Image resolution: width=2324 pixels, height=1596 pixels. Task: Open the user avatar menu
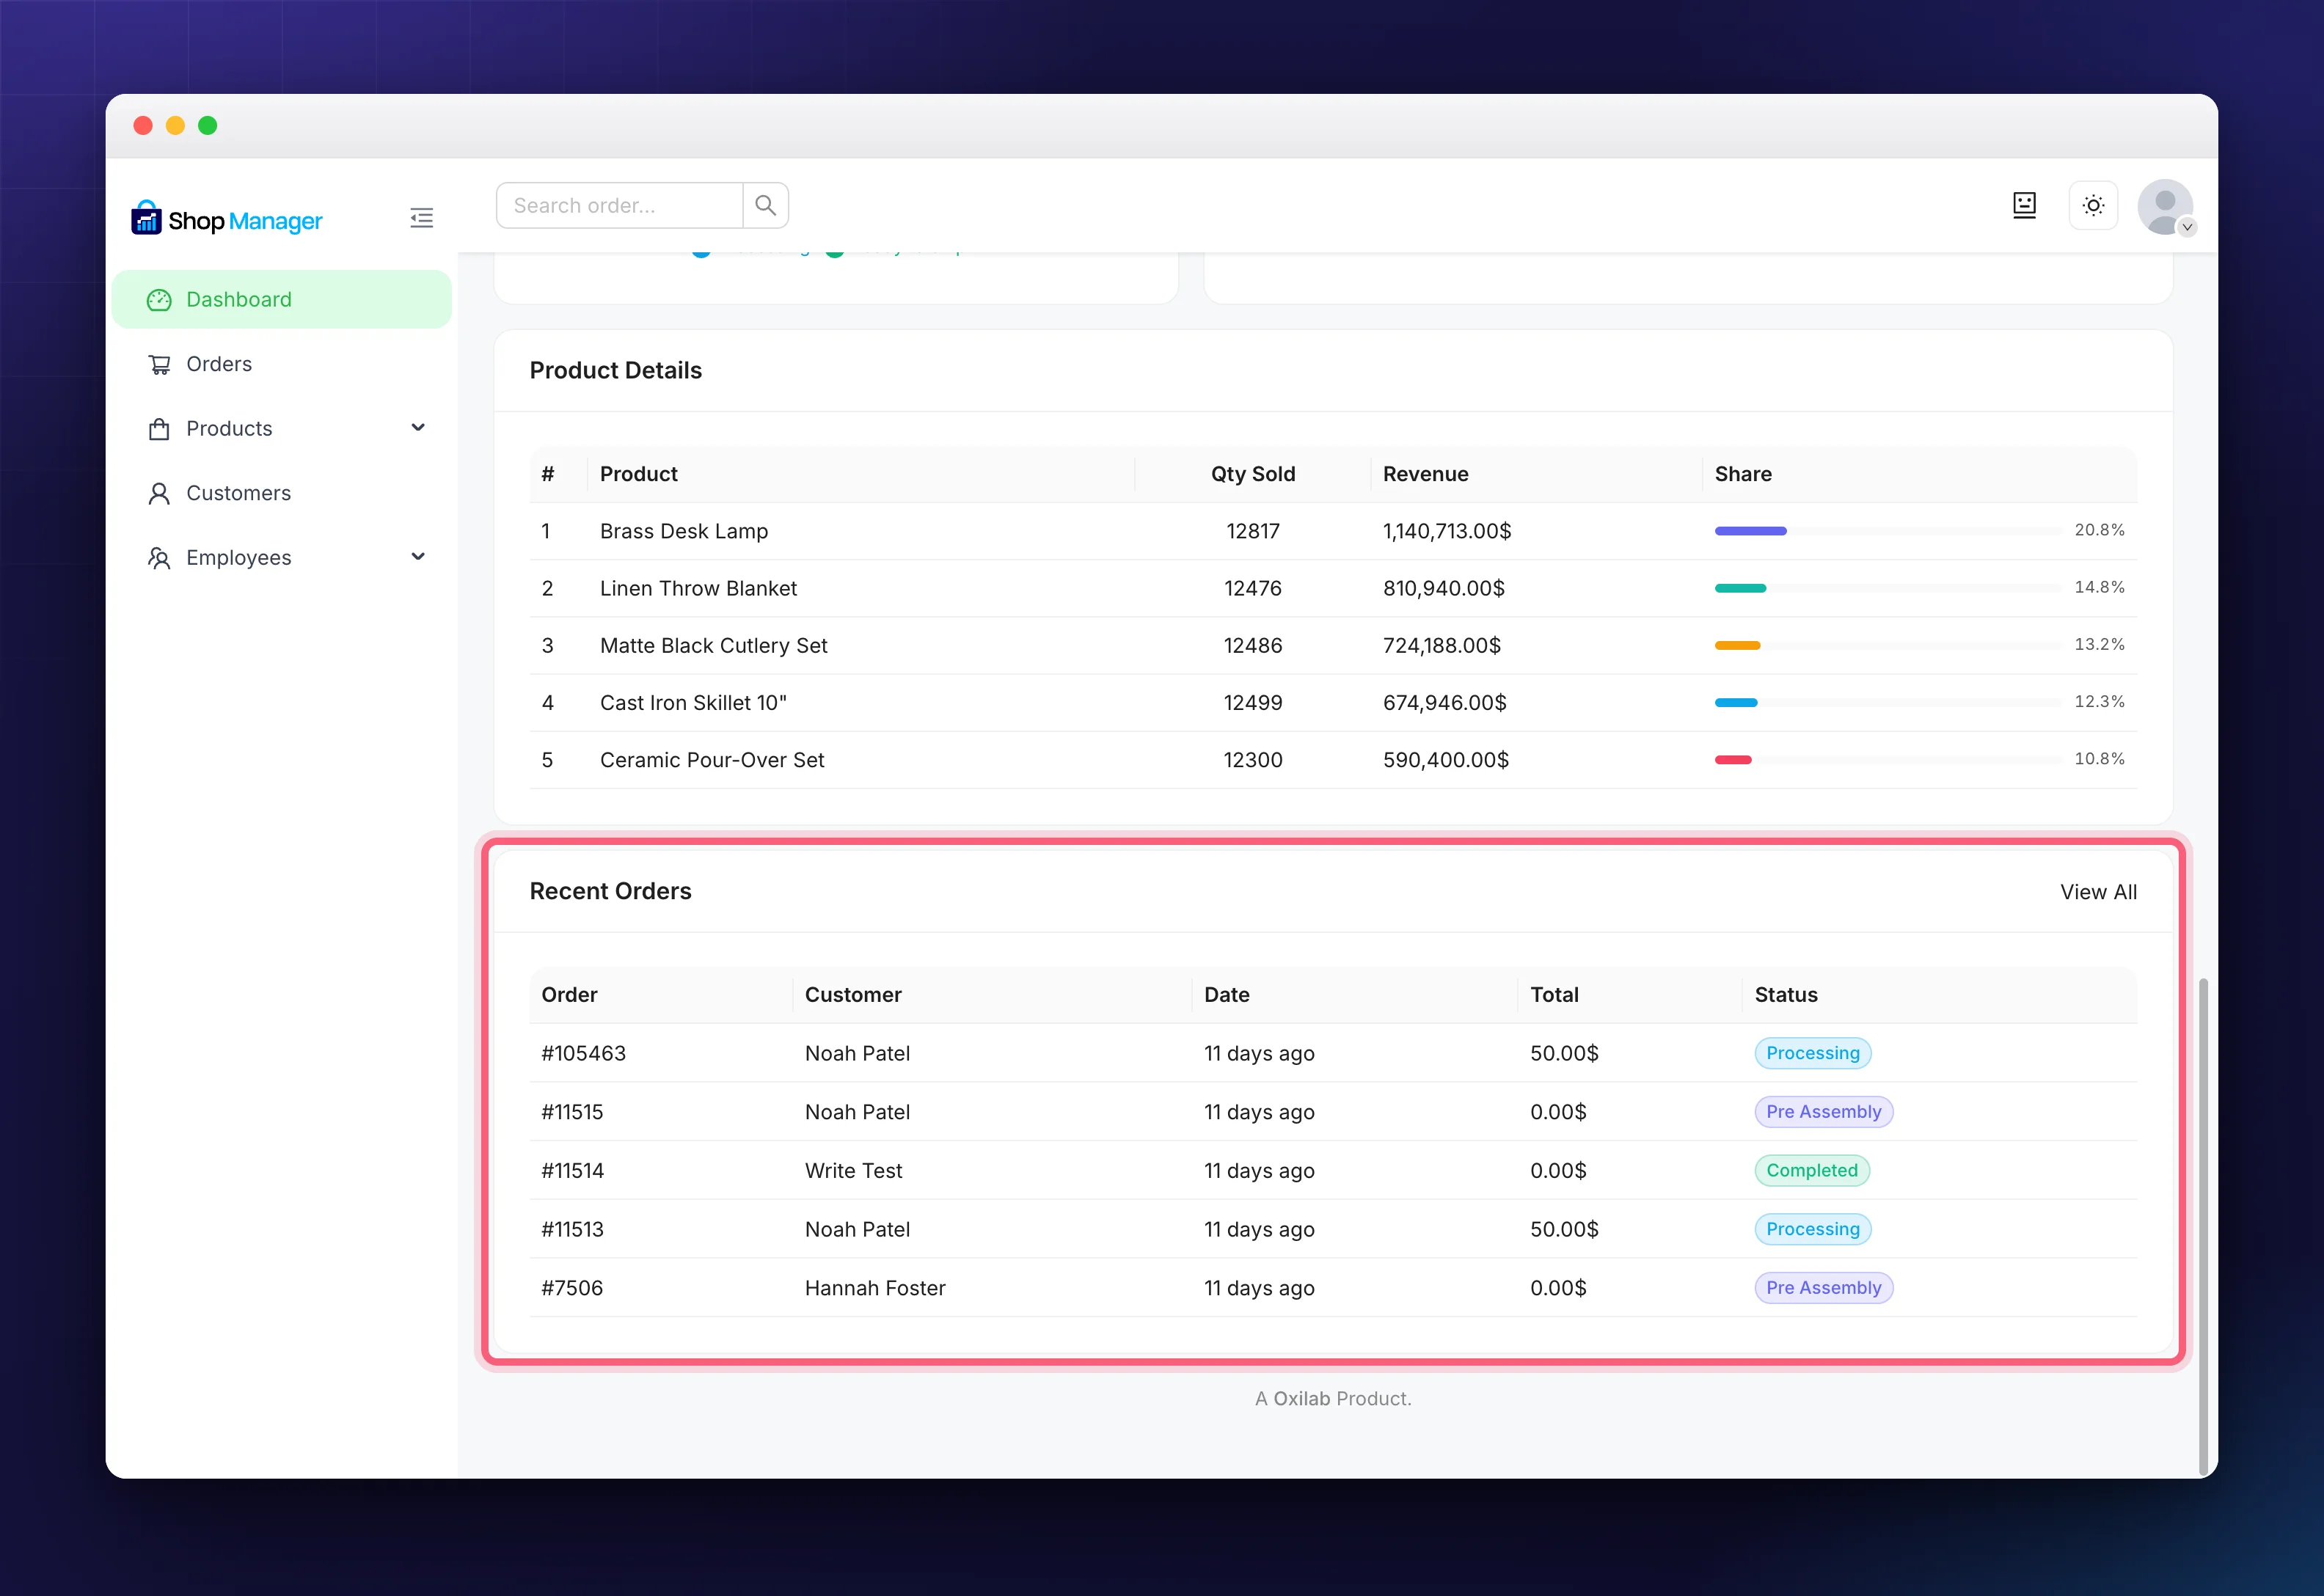pyautogui.click(x=2166, y=208)
